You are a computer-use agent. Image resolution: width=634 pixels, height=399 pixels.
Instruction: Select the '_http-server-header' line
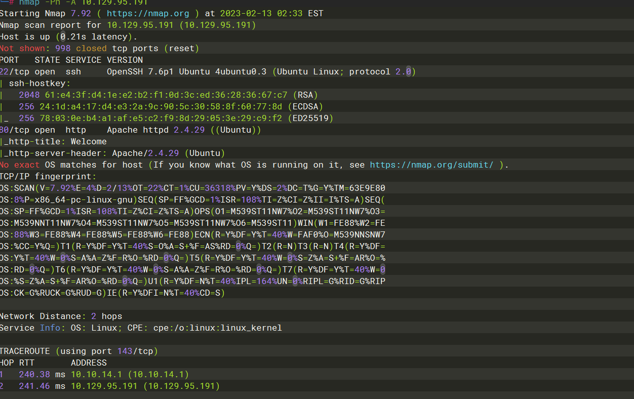(112, 153)
